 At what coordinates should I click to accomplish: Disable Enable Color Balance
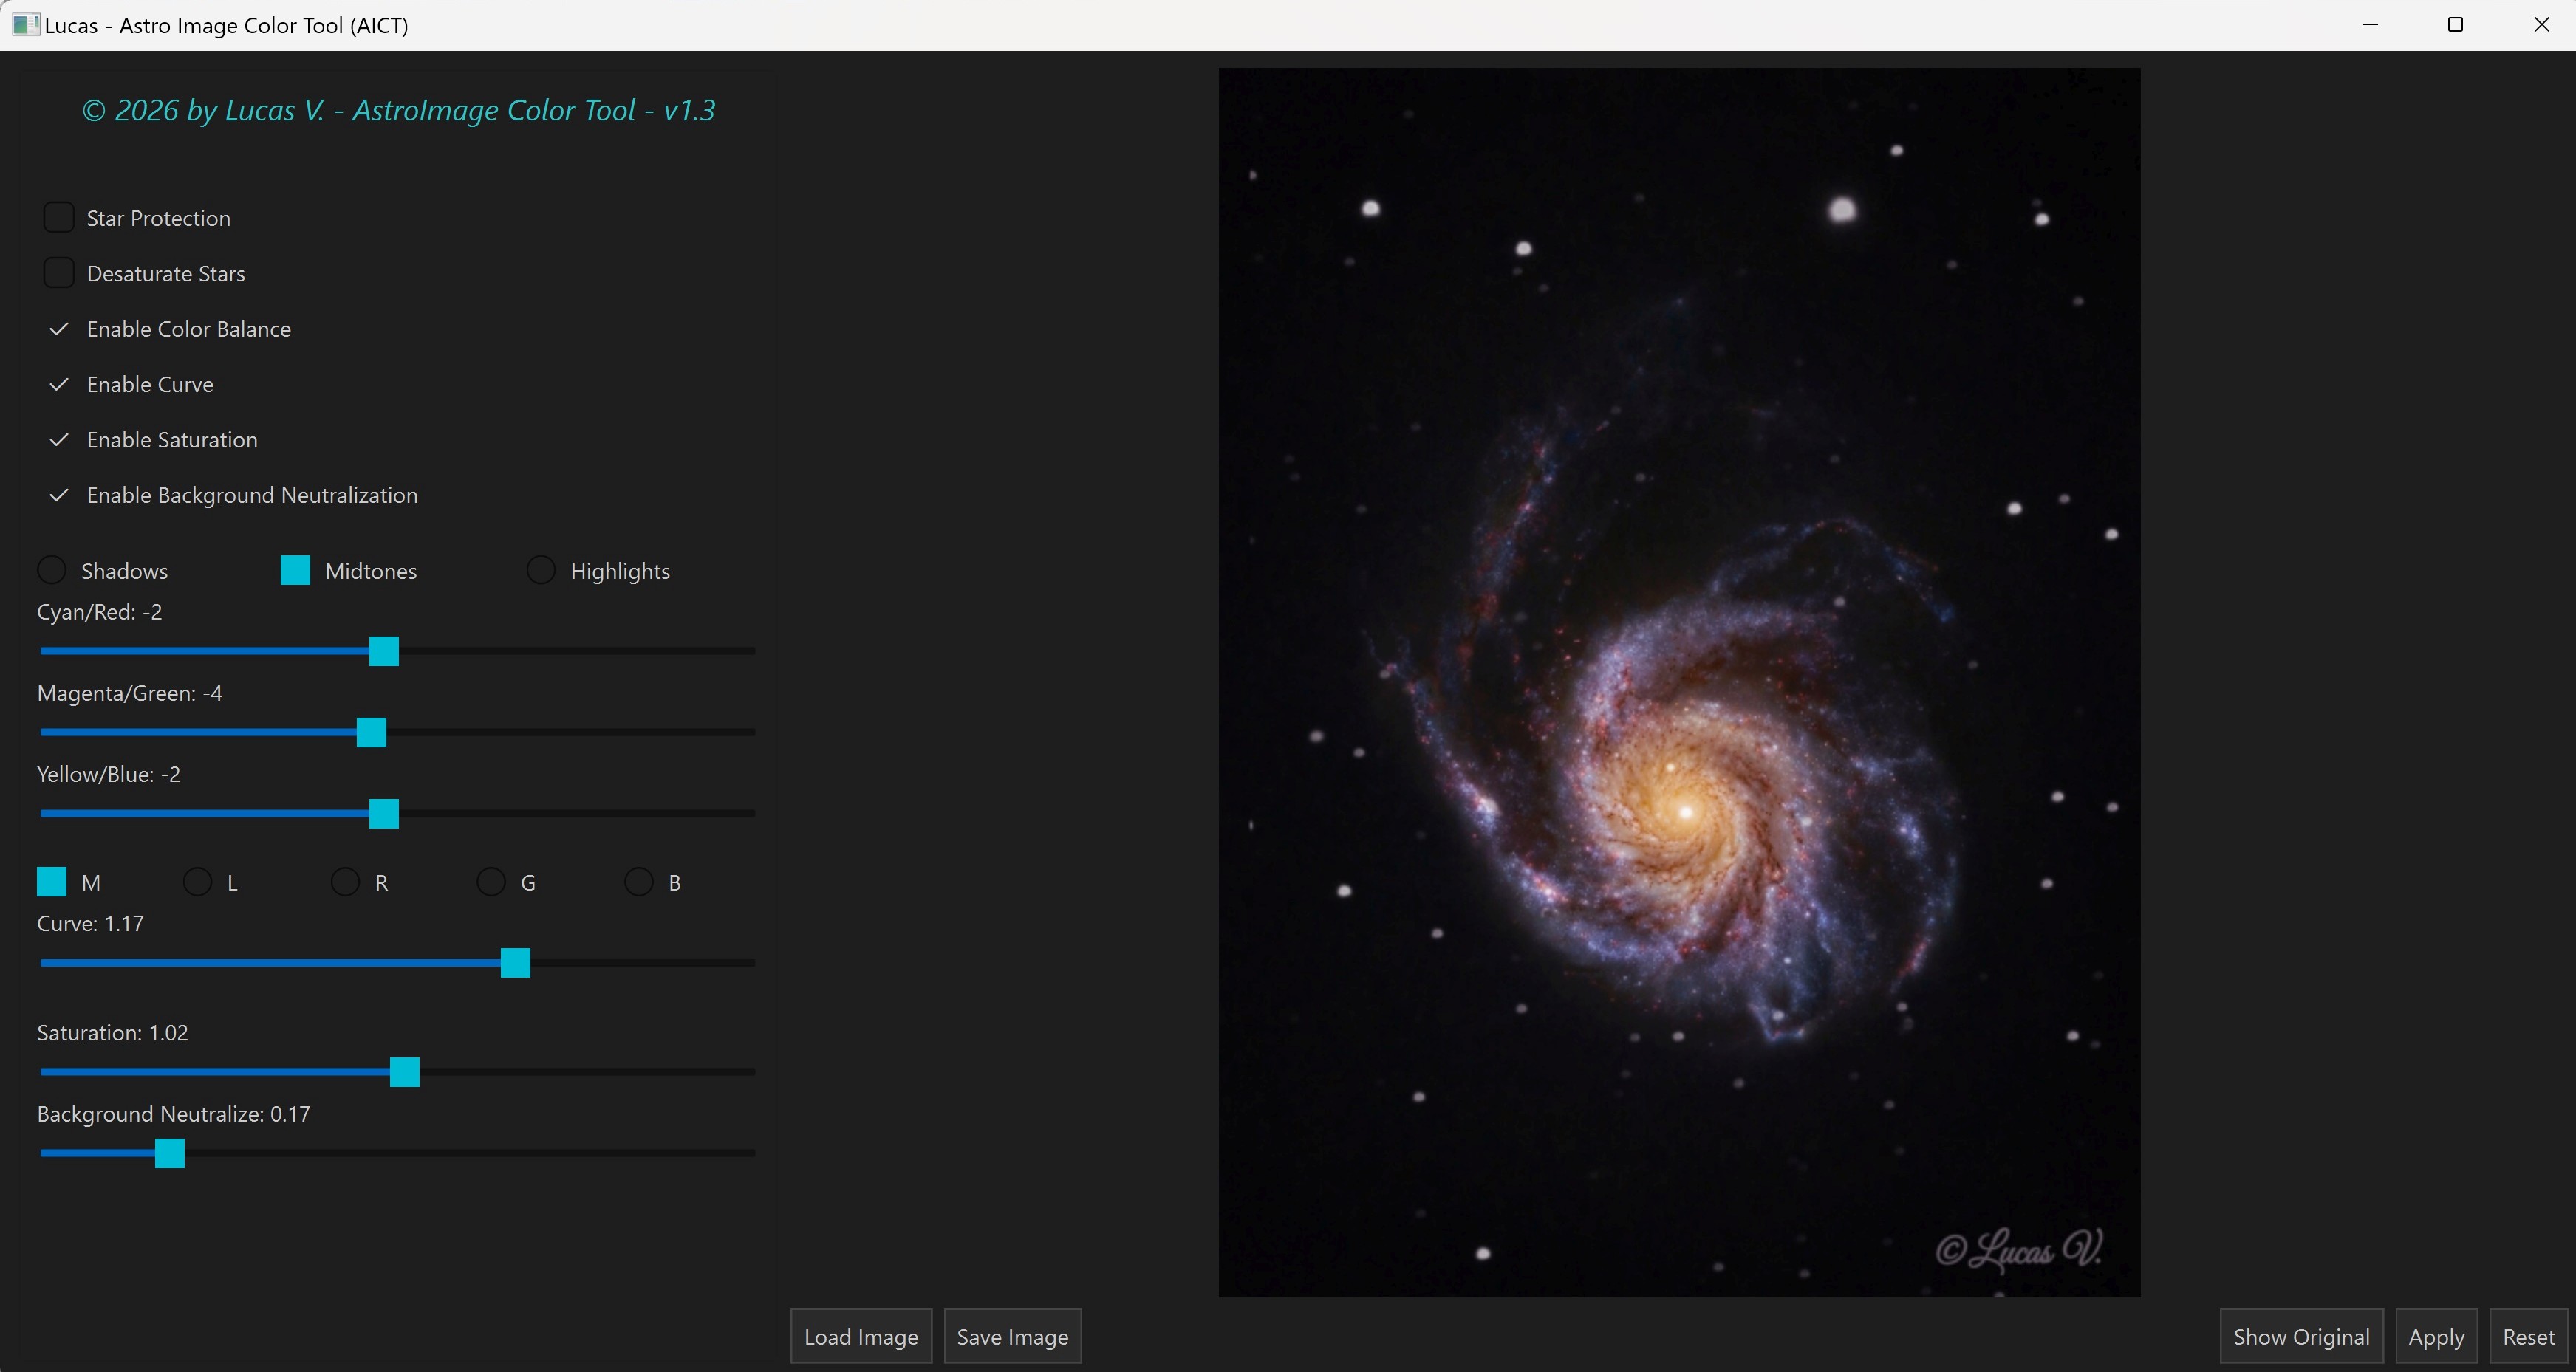coord(59,330)
